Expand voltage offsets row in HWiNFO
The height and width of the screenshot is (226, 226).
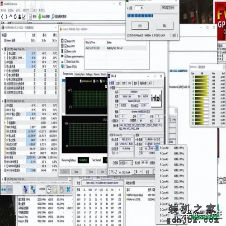(x=5, y=122)
